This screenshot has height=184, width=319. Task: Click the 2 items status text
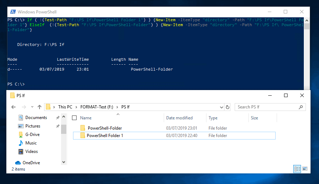click(18, 169)
